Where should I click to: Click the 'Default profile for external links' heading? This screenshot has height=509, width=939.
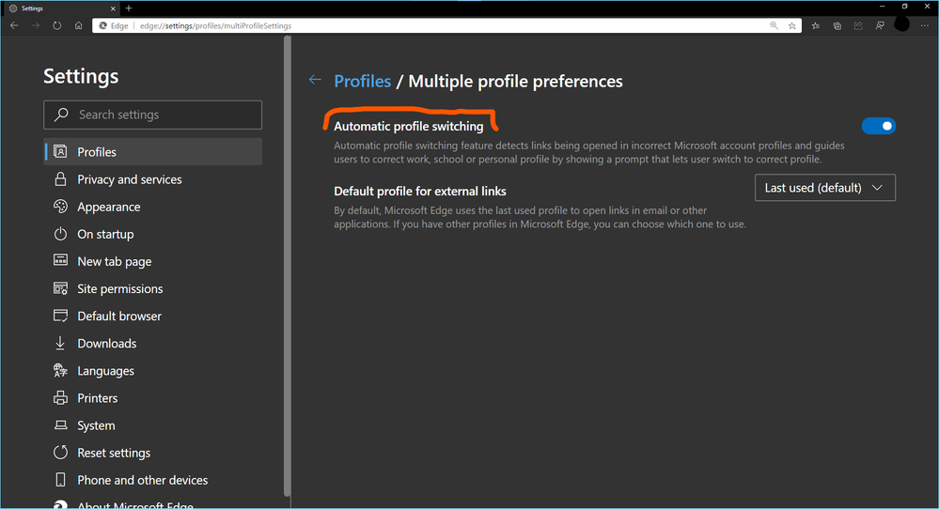[420, 192]
